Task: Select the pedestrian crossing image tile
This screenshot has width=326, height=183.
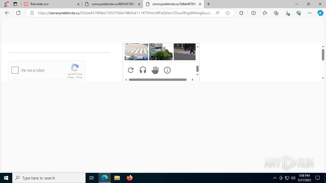Action: click(x=185, y=52)
